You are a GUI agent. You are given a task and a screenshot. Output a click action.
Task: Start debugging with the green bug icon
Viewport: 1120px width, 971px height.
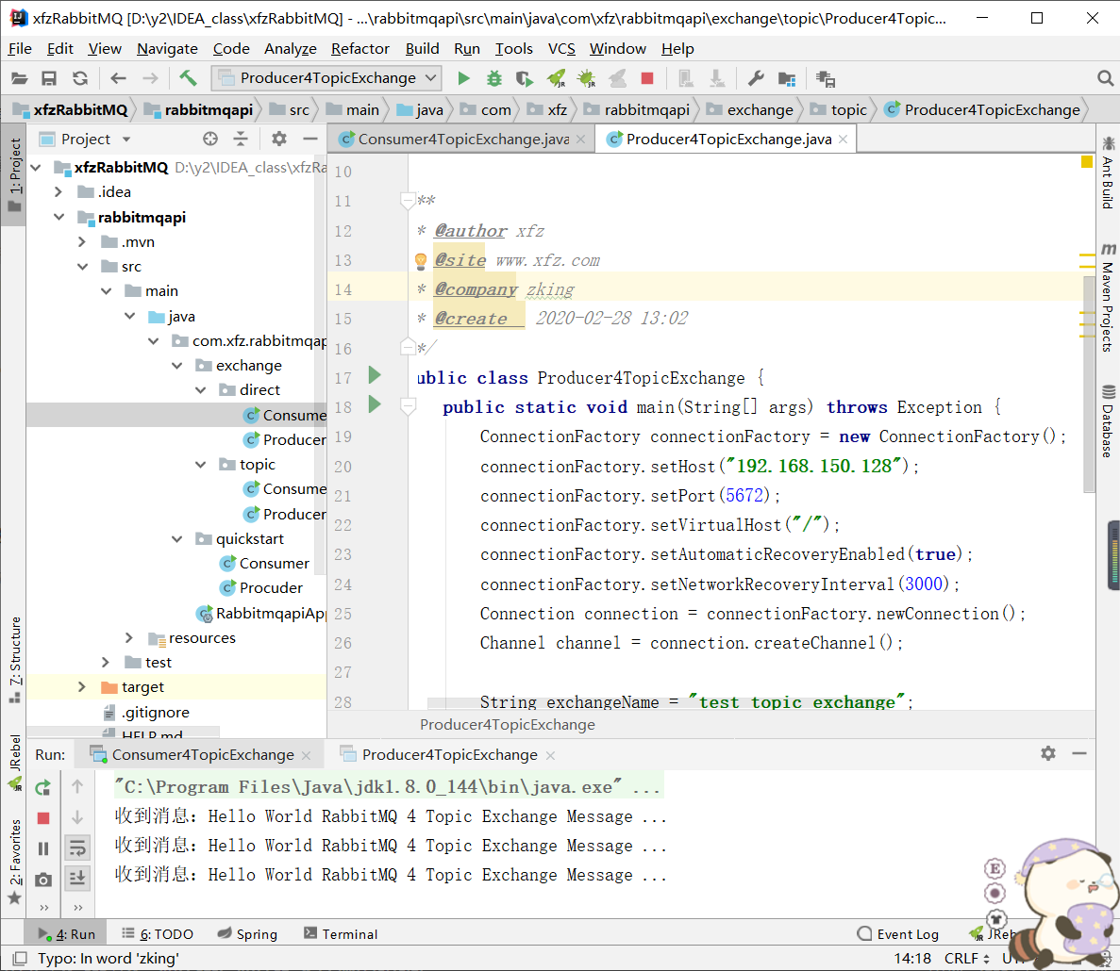tap(494, 78)
